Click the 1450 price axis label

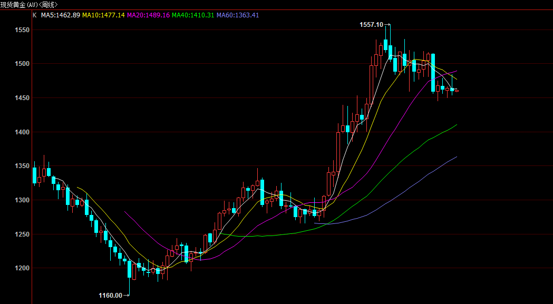coord(22,98)
